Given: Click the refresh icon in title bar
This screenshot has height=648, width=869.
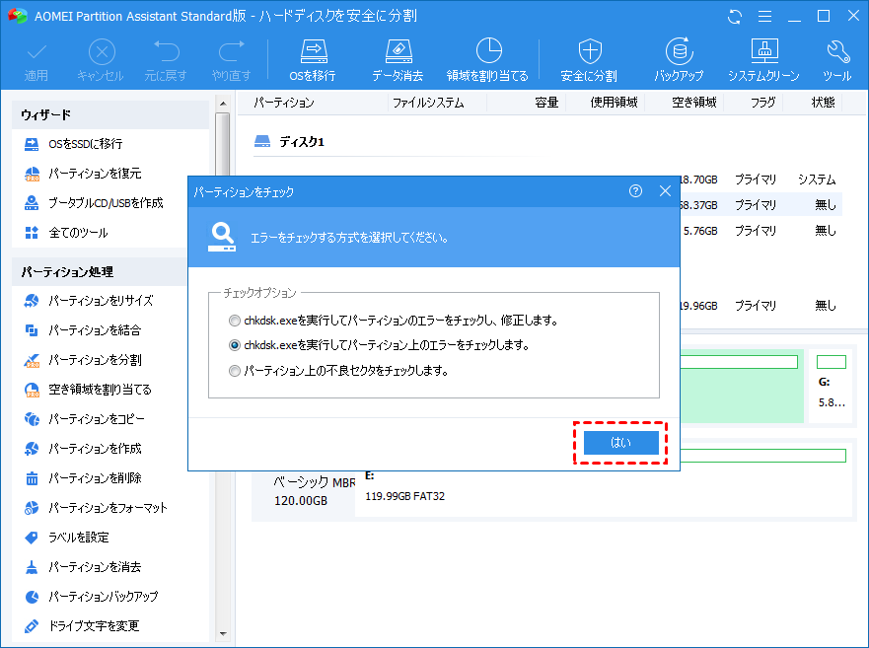Looking at the screenshot, I should (x=735, y=17).
